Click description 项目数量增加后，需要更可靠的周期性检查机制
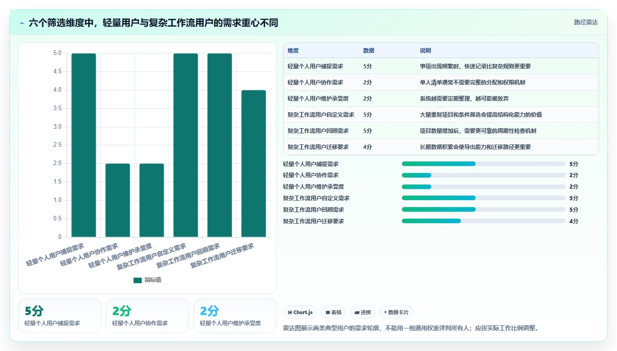617x351 pixels. (478, 131)
